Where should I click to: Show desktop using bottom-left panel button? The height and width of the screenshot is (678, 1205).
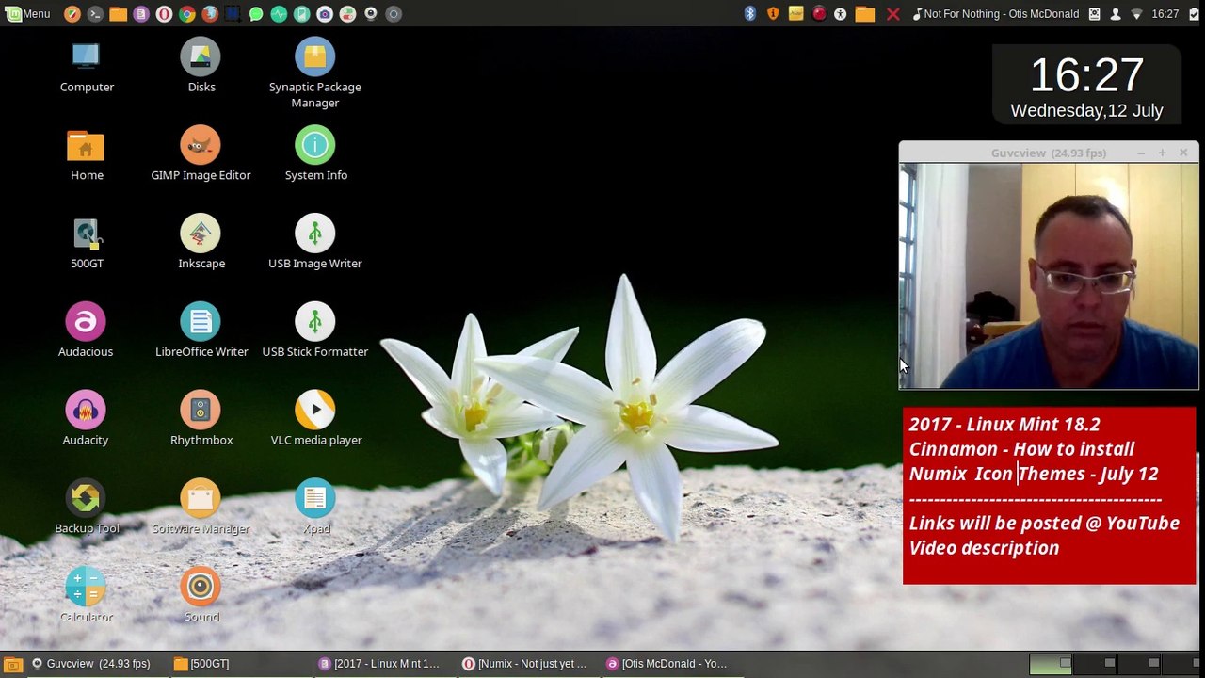[13, 664]
